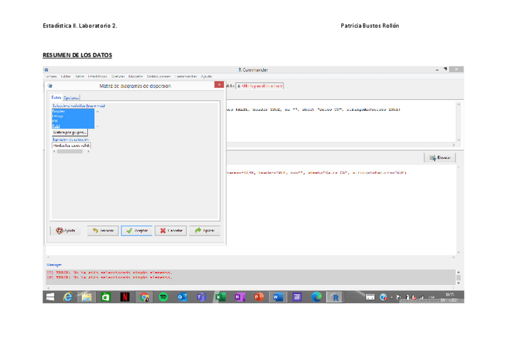Open the Gráficas menu
507x358 pixels.
[x=118, y=77]
